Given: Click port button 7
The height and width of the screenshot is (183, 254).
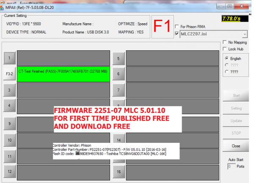Looking at the screenshot, I should (119, 90).
